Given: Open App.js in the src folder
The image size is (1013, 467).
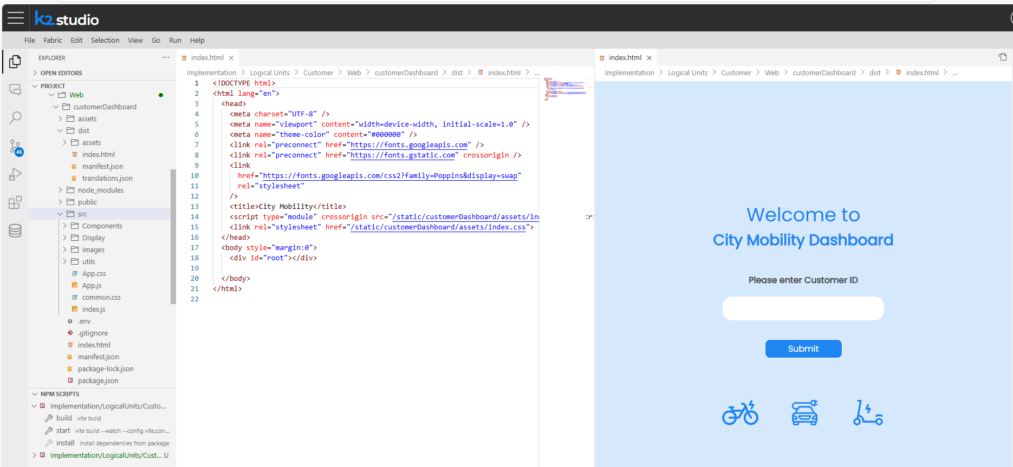Looking at the screenshot, I should 92,285.
